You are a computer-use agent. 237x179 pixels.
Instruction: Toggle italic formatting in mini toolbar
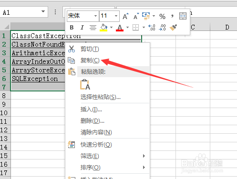pos(82,28)
